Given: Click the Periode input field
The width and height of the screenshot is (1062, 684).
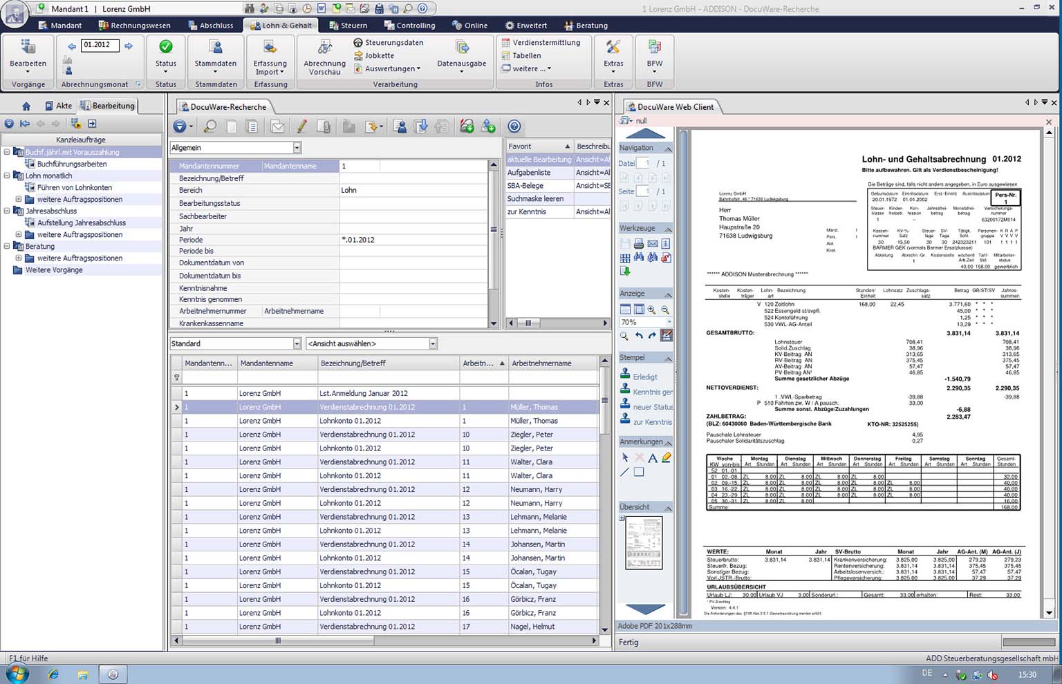Looking at the screenshot, I should (x=413, y=240).
